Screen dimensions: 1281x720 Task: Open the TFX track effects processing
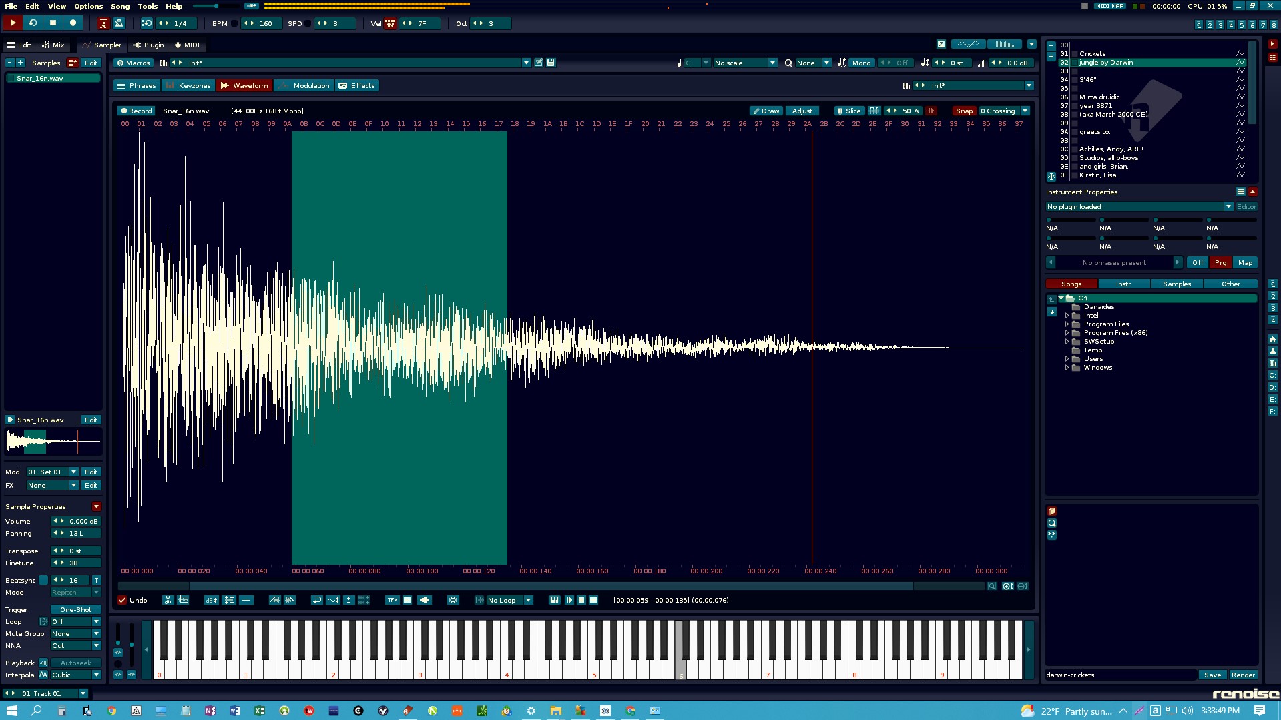[393, 600]
